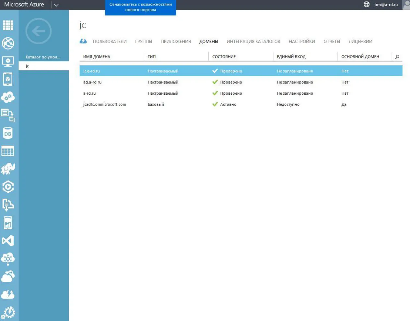
Task: Open Automation gear-lightning icon in sidebar
Action: tap(8, 313)
